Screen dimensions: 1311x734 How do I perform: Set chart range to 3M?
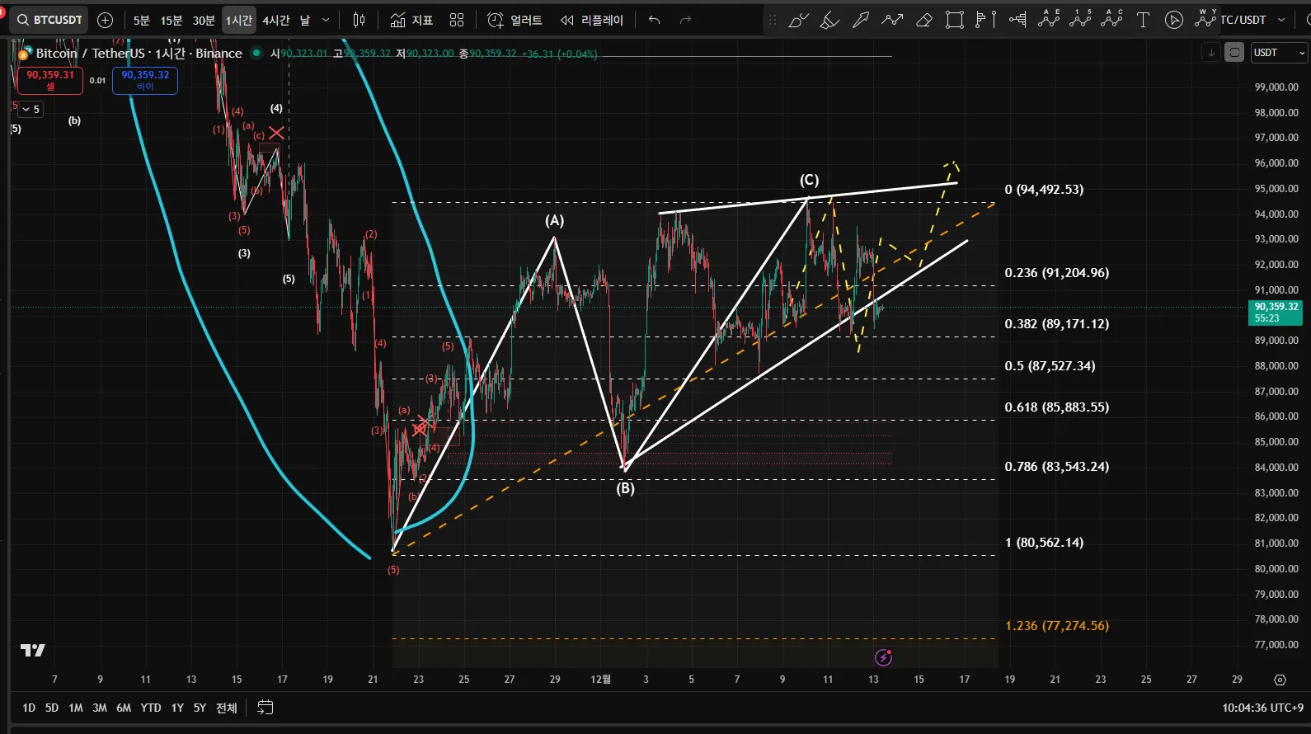point(100,708)
